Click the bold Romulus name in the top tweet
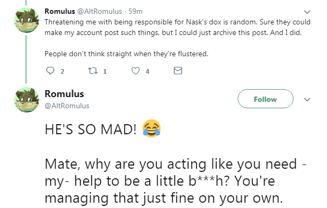The height and width of the screenshot is (208, 327). point(60,11)
